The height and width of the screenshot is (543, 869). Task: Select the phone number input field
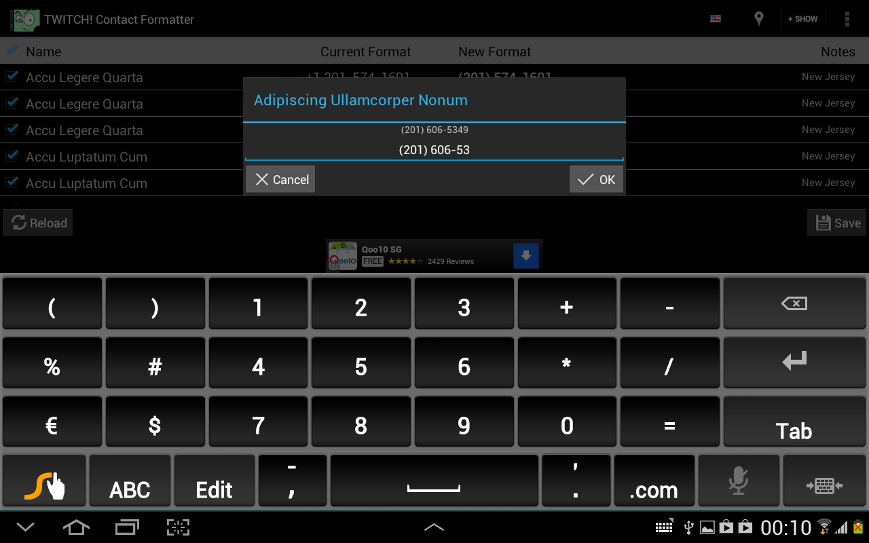pyautogui.click(x=434, y=149)
